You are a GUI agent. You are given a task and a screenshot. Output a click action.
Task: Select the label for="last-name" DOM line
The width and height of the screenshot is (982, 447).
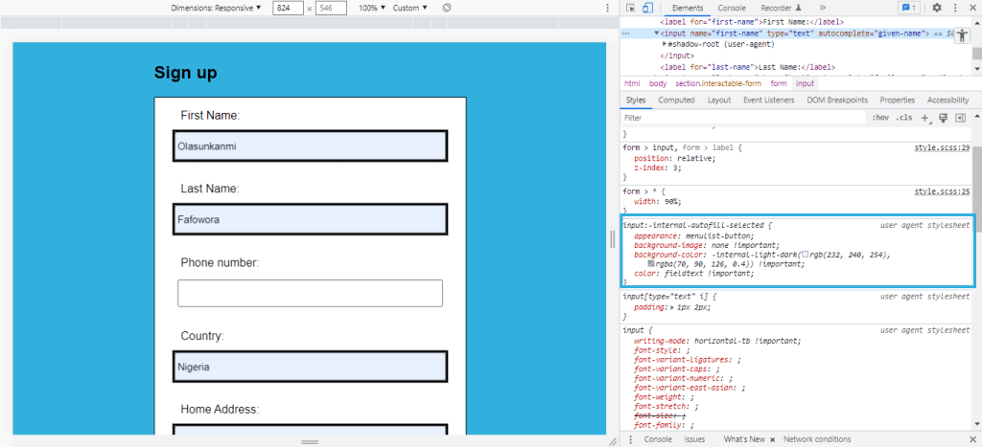748,67
